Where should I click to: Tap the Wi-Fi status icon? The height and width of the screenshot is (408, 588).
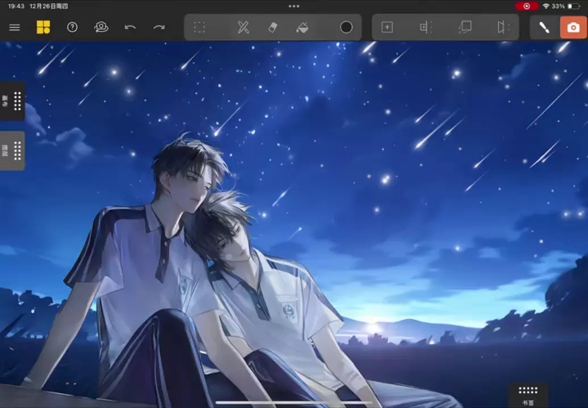point(546,6)
